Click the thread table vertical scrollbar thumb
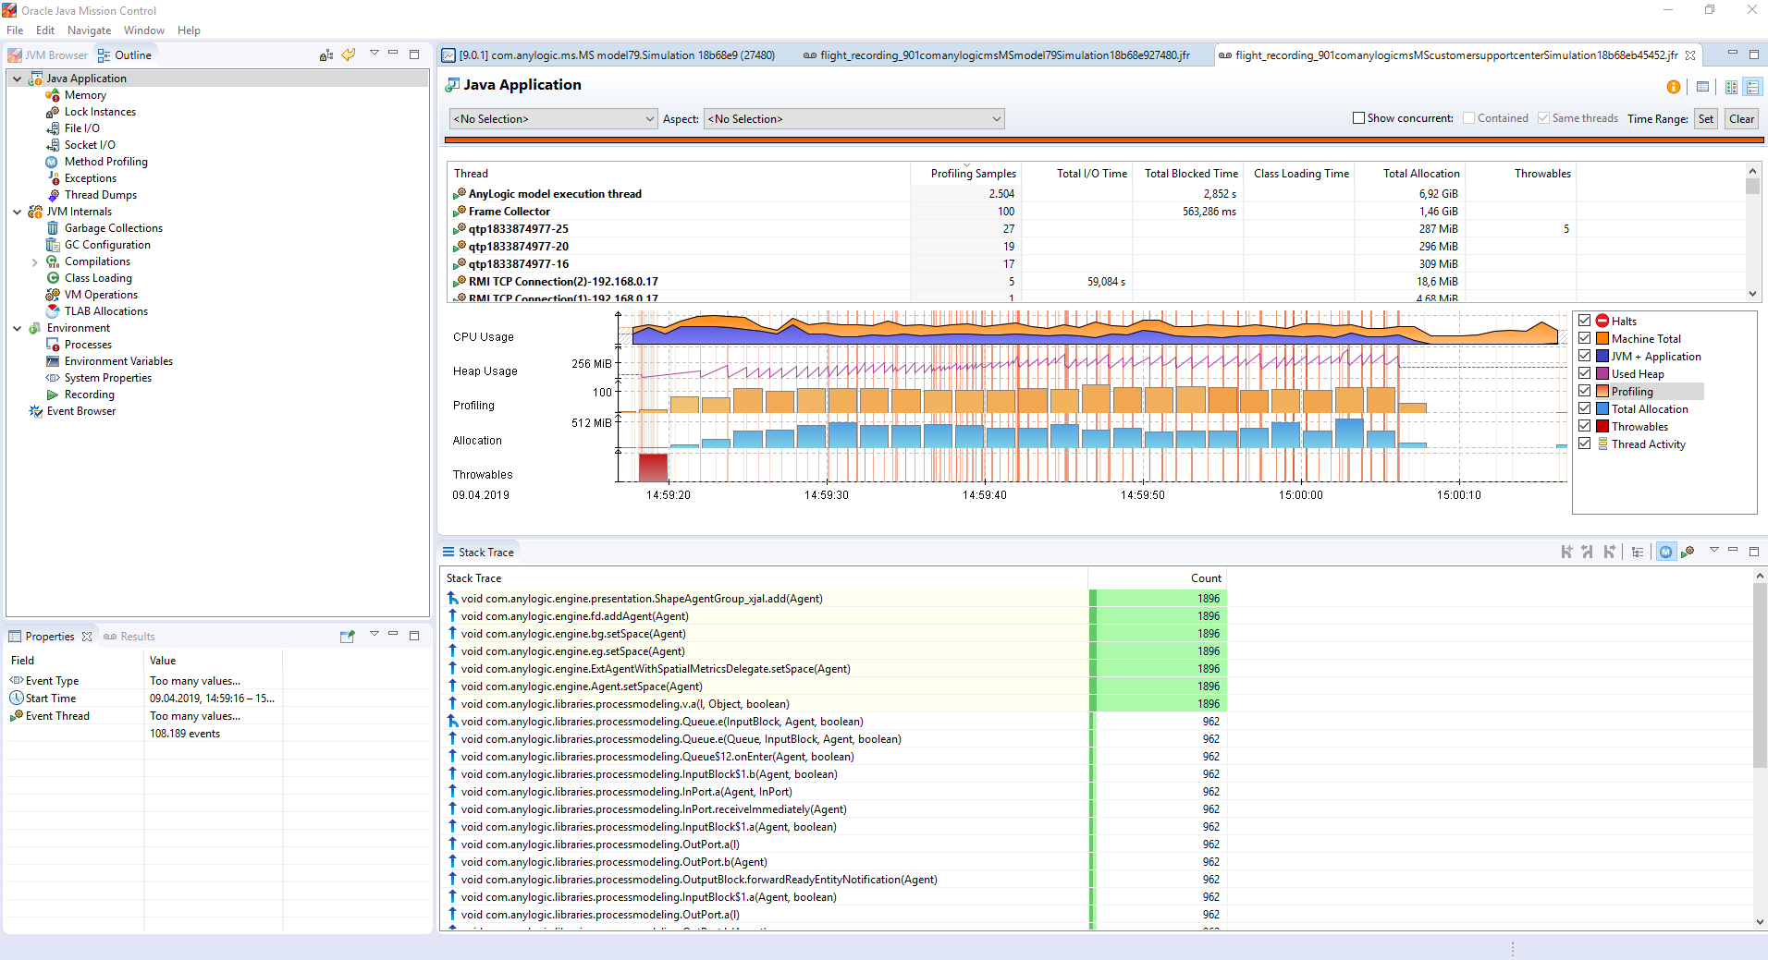Screen dimensions: 1768x960 [x=1752, y=186]
